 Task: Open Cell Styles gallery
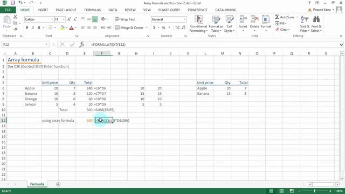pos(229,24)
